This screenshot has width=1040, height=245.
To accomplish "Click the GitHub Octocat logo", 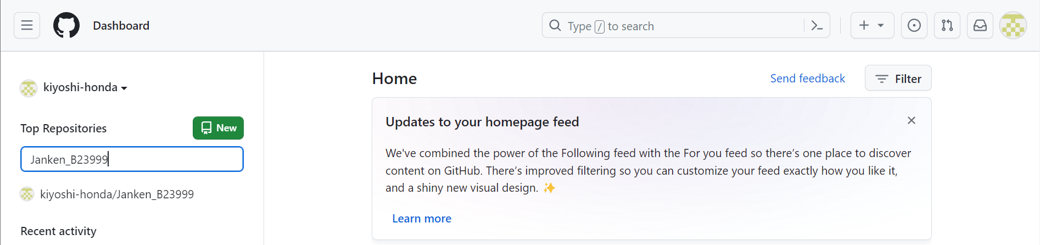I will pos(66,25).
